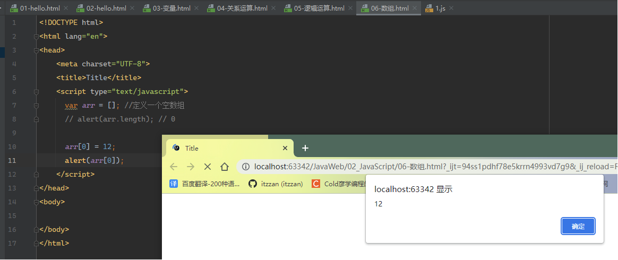Click the commented alert(arr.length) line
The image size is (618, 260).
click(x=120, y=119)
